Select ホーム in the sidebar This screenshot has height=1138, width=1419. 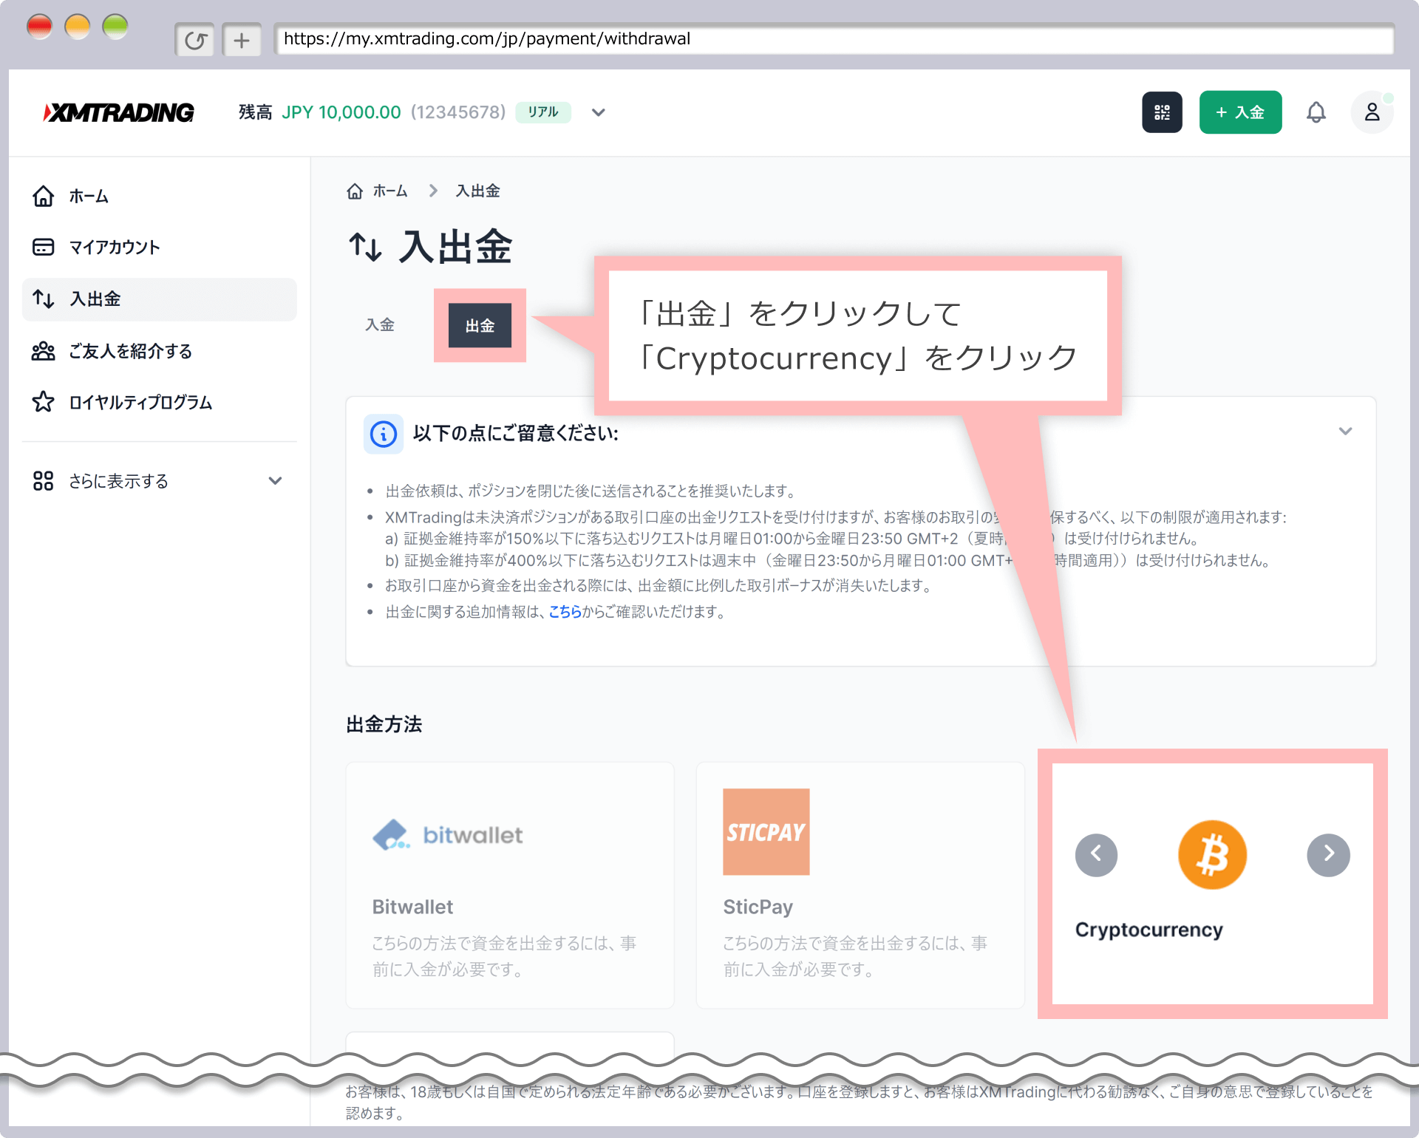click(x=160, y=197)
